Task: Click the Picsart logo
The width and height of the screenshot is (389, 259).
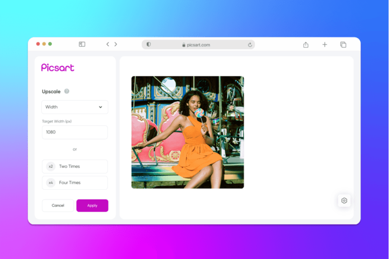Action: pyautogui.click(x=57, y=67)
